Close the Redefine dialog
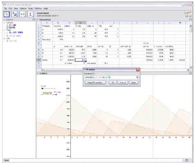The height and width of the screenshot is (163, 194). pyautogui.click(x=138, y=70)
